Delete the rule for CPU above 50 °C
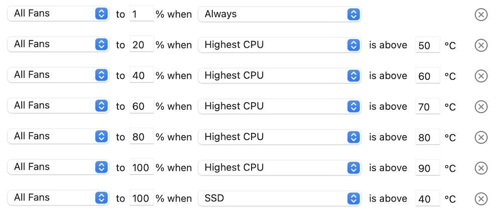Screen dimensions: 502x213 (x=481, y=46)
